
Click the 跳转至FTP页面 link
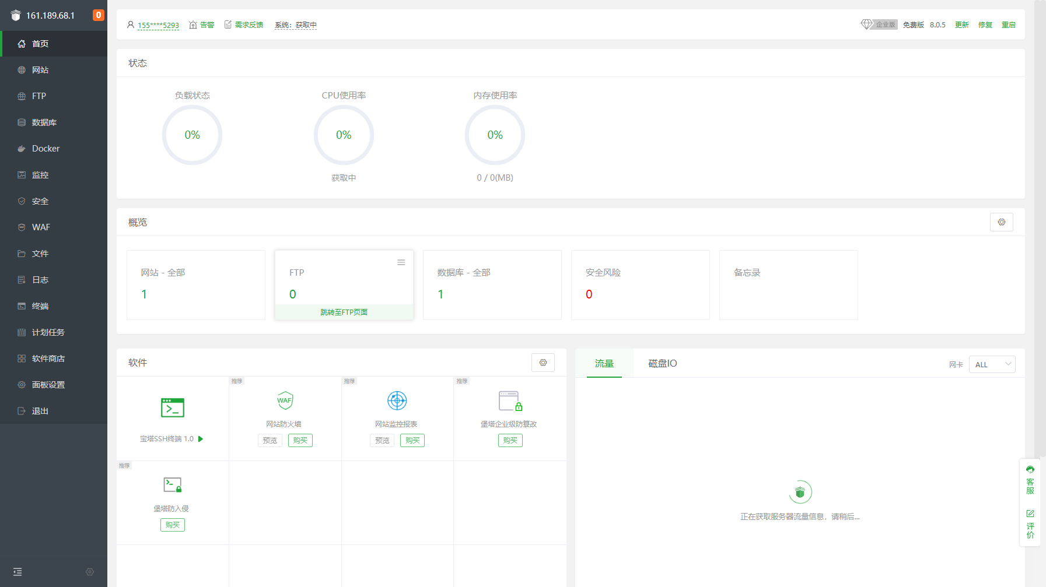[344, 312]
